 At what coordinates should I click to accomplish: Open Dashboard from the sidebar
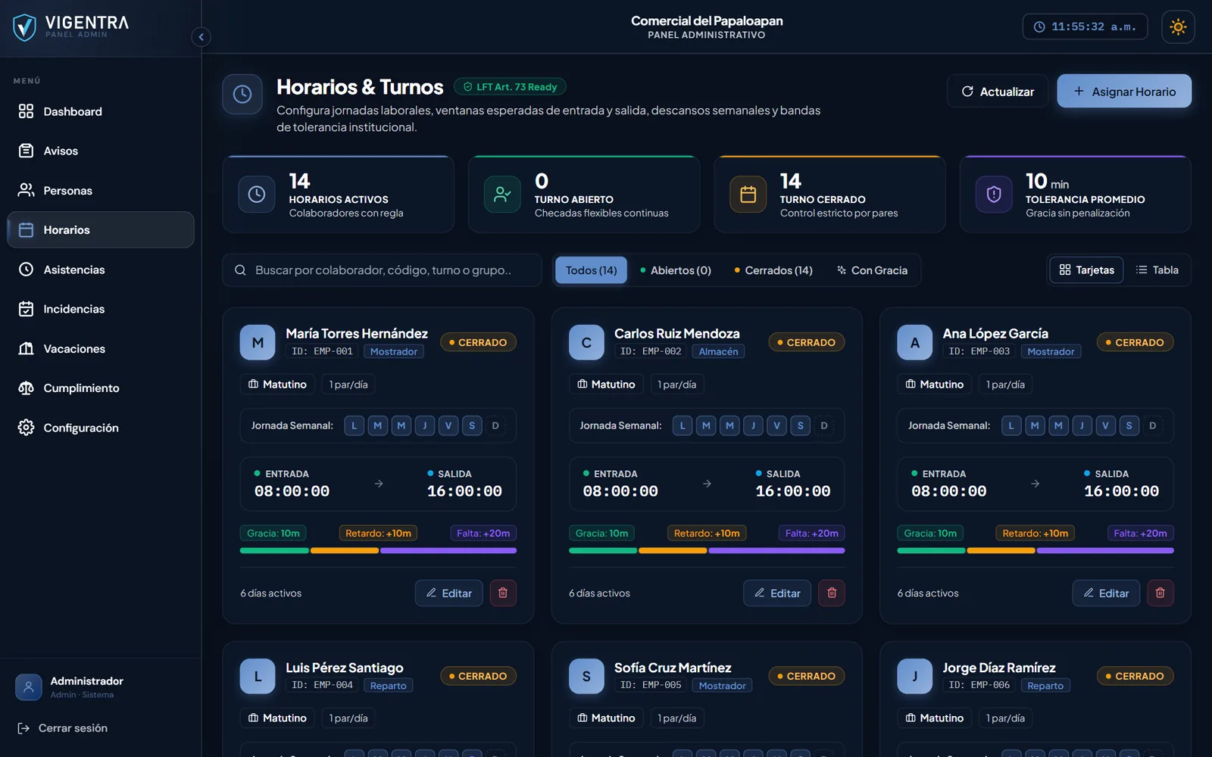coord(101,111)
